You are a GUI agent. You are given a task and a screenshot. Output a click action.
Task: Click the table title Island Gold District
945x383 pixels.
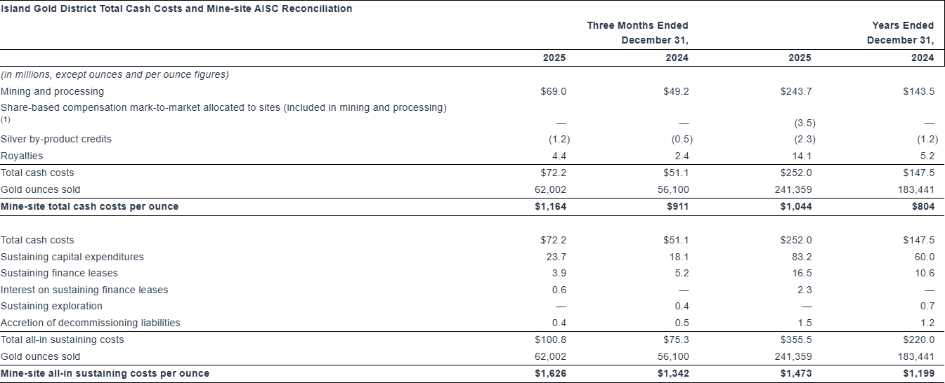(176, 8)
